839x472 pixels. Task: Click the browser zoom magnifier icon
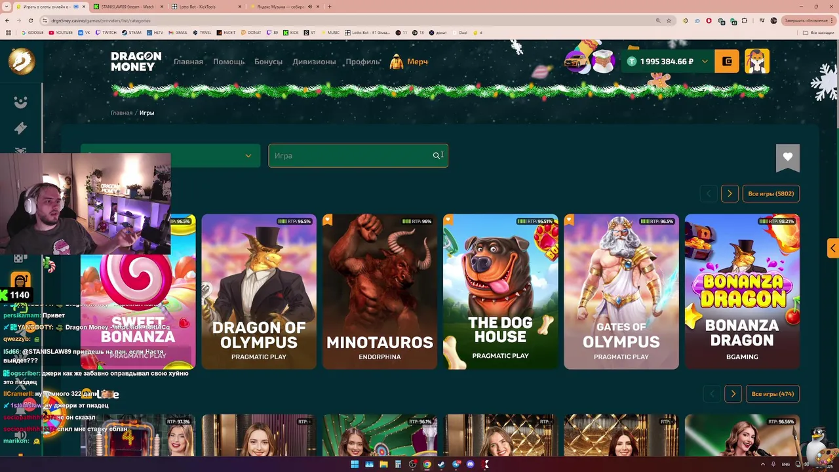[x=658, y=20]
